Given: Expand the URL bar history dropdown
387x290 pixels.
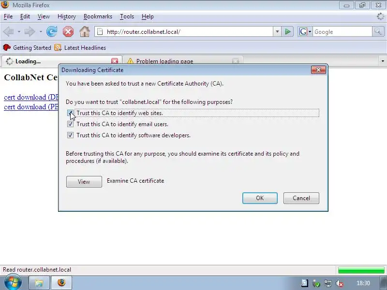Looking at the screenshot, I should (277, 31).
